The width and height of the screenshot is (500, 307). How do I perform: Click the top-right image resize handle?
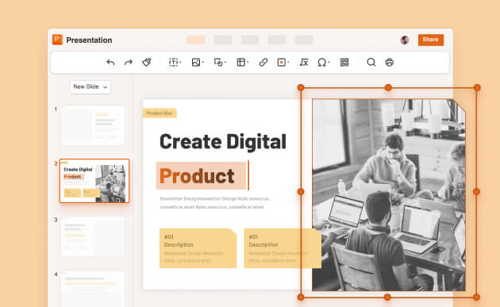click(x=477, y=87)
